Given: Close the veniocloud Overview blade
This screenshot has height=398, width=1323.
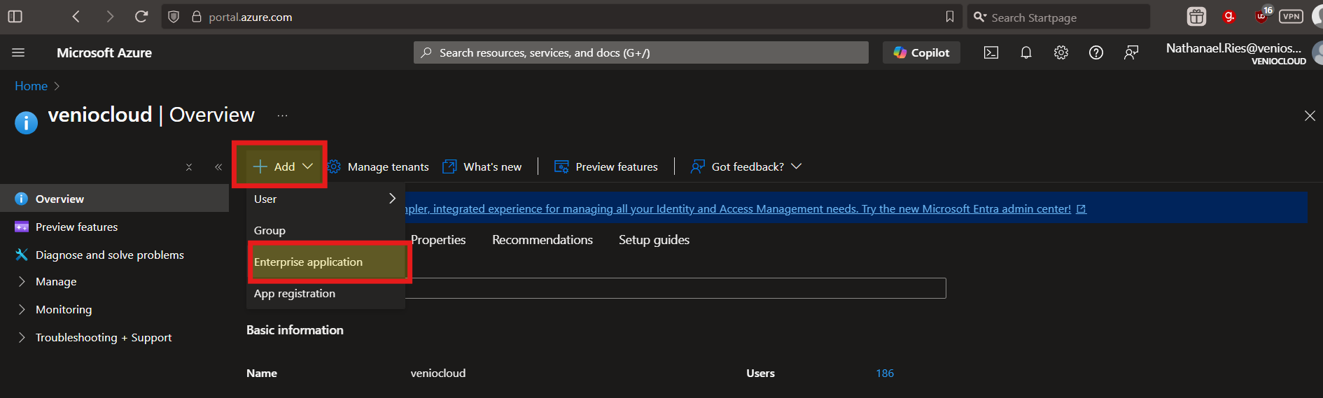Looking at the screenshot, I should [x=1310, y=115].
